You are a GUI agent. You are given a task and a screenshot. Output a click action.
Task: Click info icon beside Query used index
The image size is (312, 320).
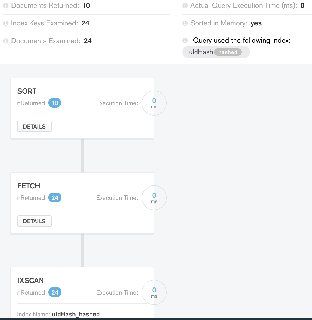click(x=185, y=41)
